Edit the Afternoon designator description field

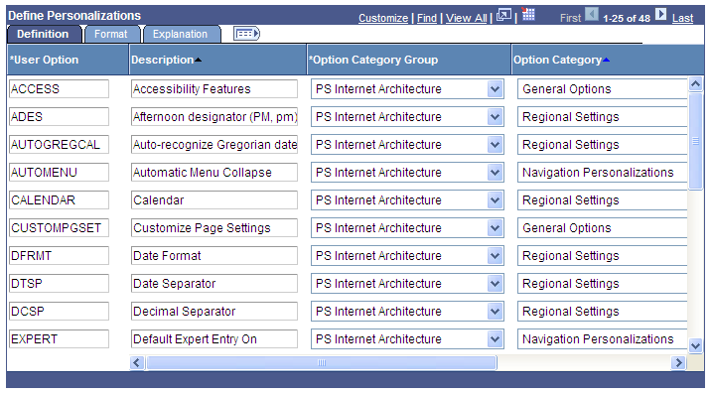(x=214, y=117)
